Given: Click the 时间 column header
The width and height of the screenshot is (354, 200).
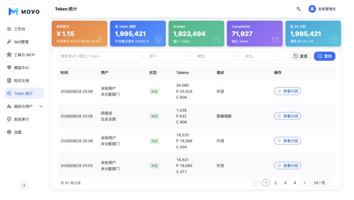Looking at the screenshot, I should tap(64, 73).
